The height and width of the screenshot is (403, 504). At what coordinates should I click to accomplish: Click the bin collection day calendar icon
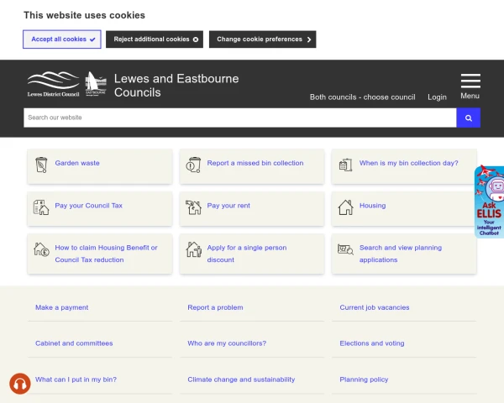345,165
